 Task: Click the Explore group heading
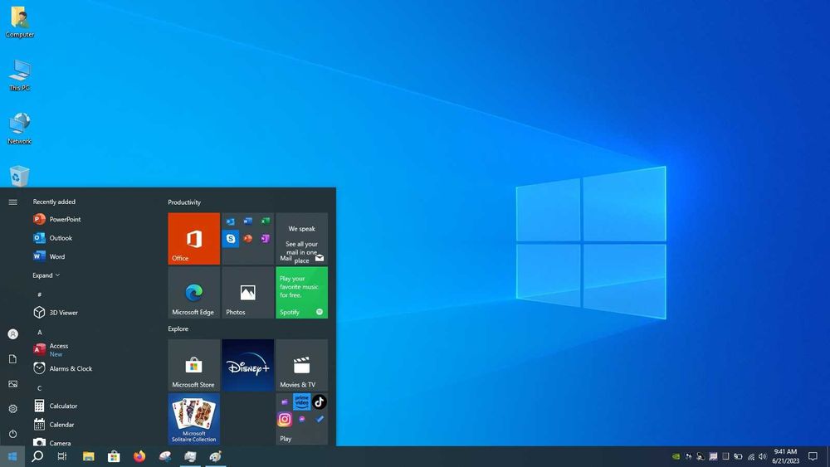pos(178,328)
